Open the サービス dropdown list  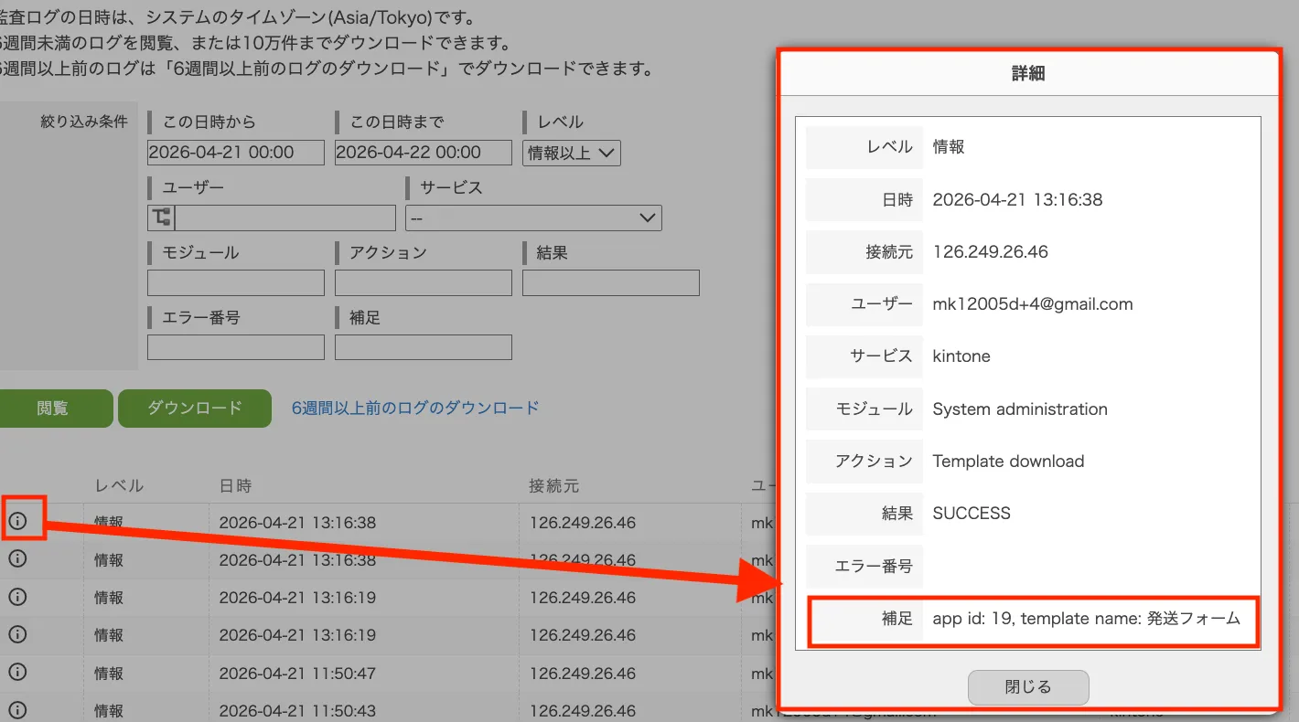click(533, 218)
